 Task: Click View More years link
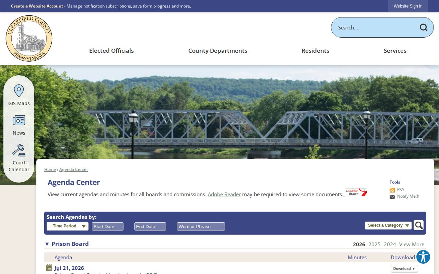pyautogui.click(x=412, y=244)
